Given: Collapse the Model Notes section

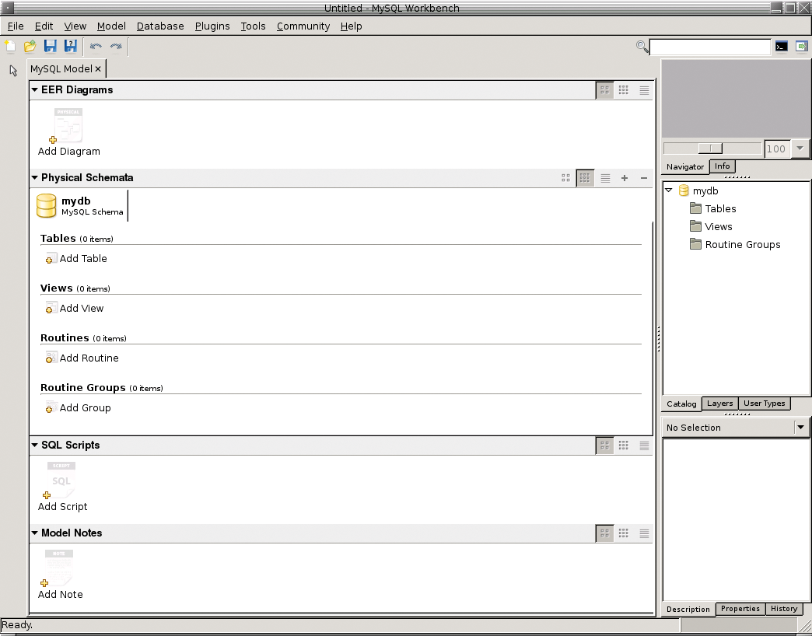Looking at the screenshot, I should coord(35,533).
